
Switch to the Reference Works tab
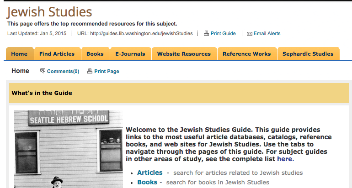point(246,54)
